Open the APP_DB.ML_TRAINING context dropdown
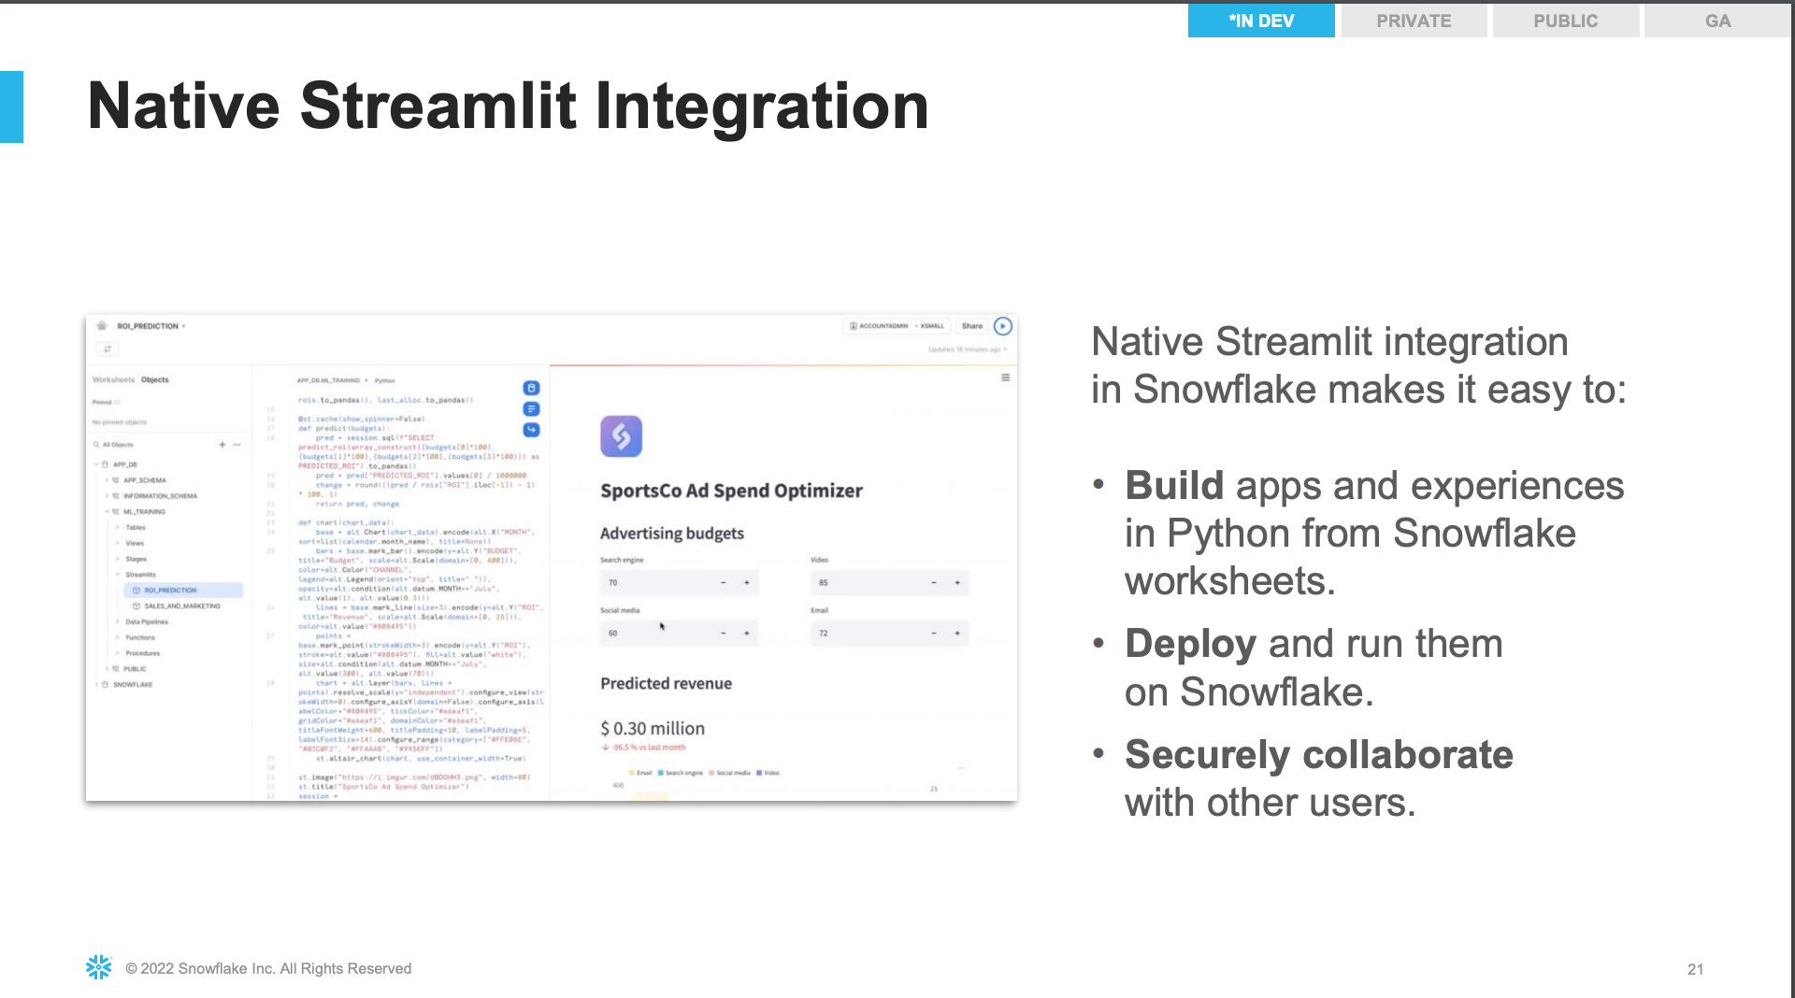 click(x=332, y=380)
